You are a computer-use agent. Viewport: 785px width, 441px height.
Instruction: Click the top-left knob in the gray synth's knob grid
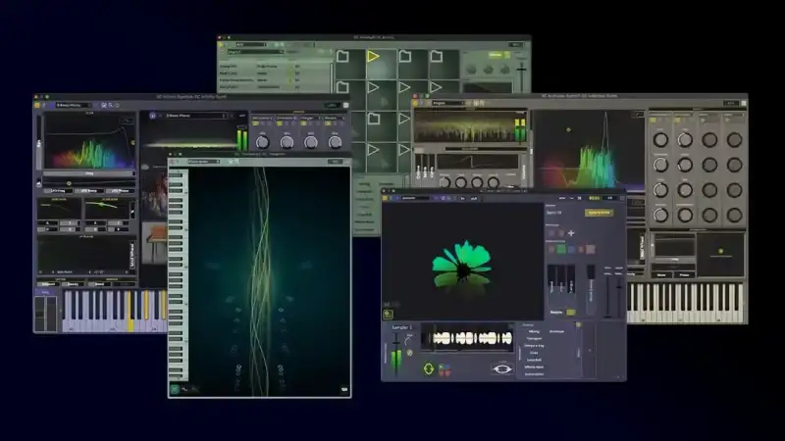click(x=660, y=140)
